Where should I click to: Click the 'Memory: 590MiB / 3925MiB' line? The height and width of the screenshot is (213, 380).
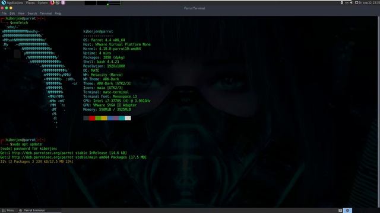click(107, 109)
